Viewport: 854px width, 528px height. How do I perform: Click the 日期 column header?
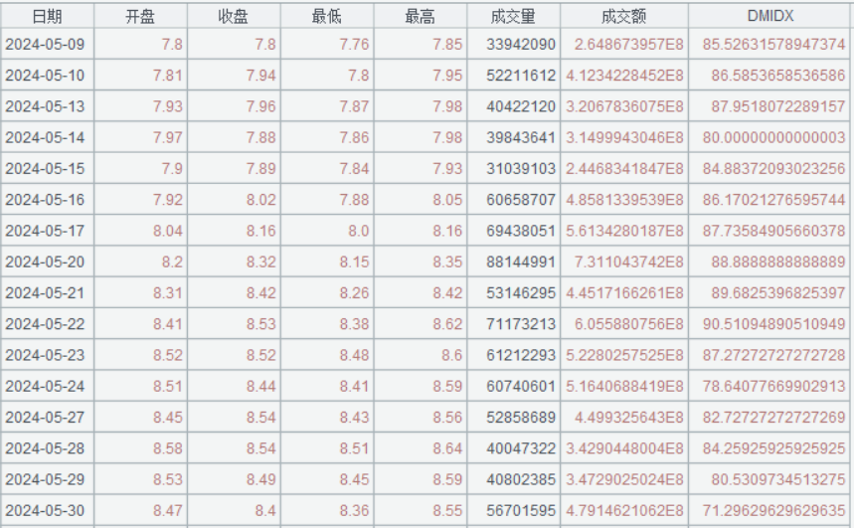tap(48, 16)
